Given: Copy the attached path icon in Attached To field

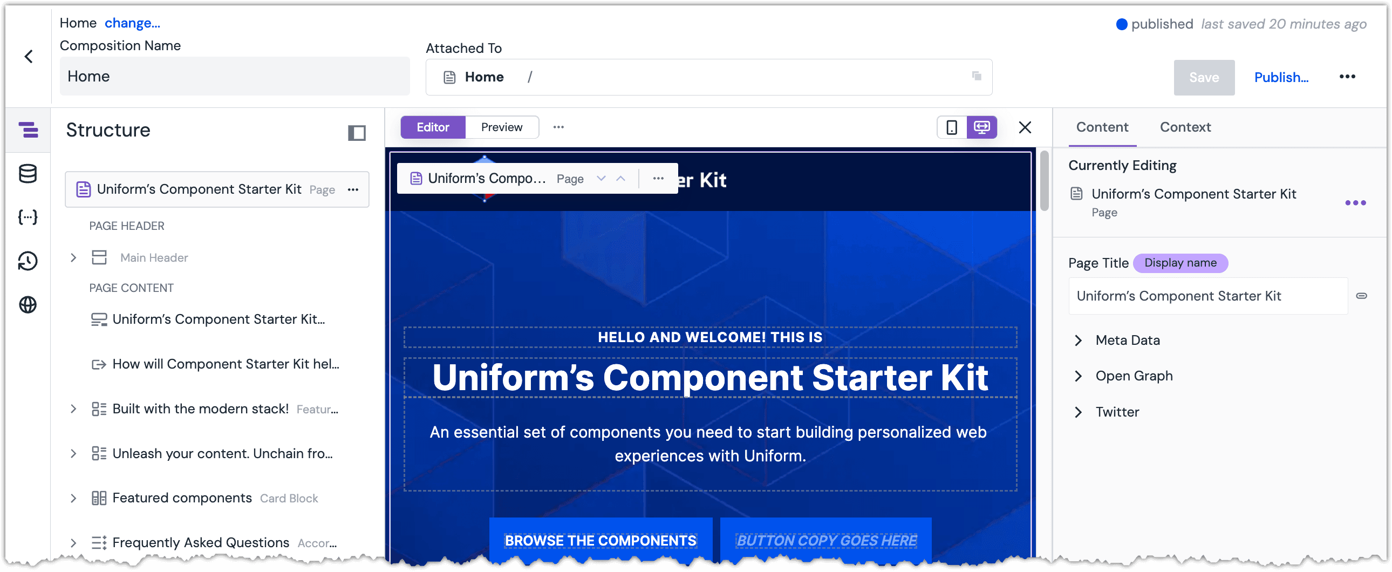Looking at the screenshot, I should pos(977,76).
